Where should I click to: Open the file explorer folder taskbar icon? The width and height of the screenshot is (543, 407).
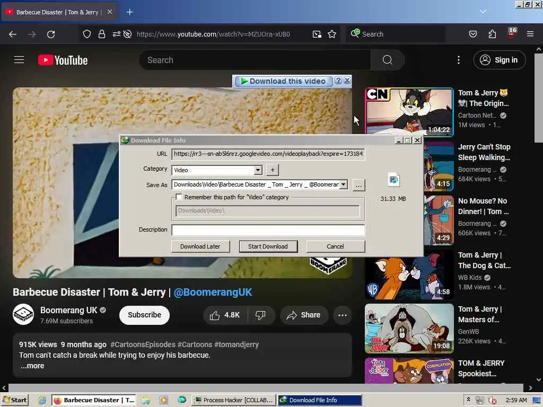tap(146, 400)
